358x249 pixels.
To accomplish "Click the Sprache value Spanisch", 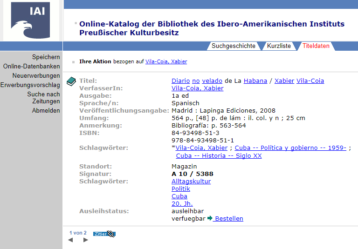I will tap(186, 103).
